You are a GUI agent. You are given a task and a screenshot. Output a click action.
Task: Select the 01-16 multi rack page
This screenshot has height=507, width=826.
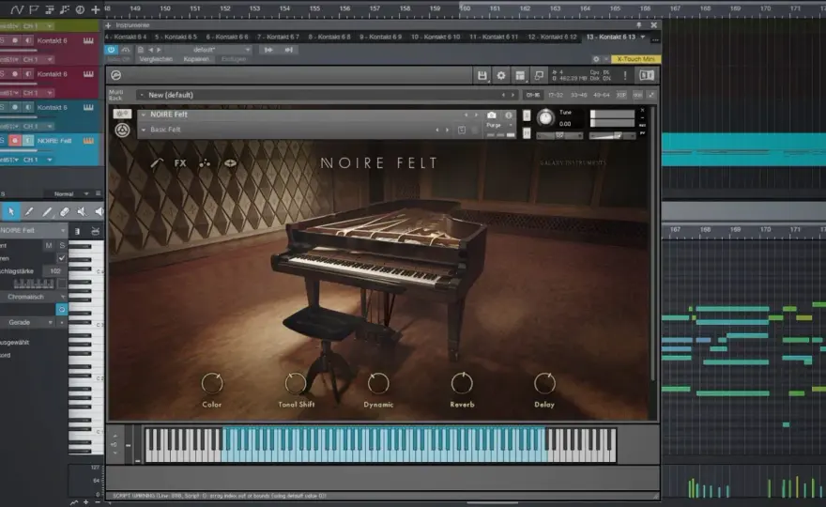(x=533, y=95)
